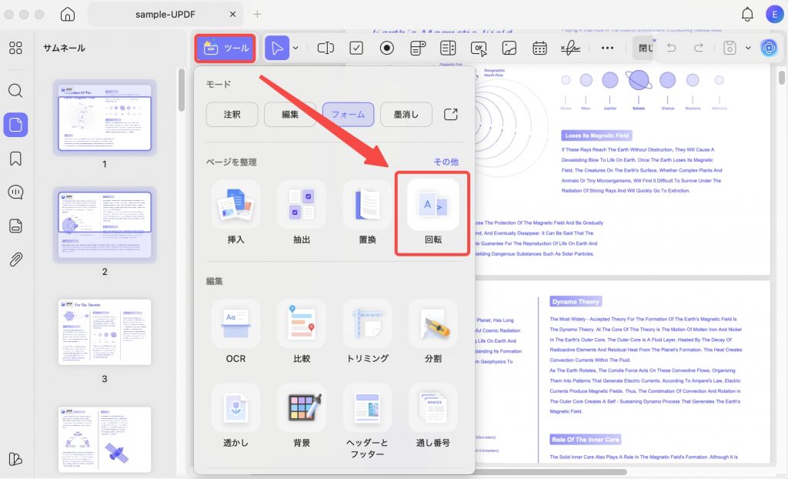This screenshot has height=479, width=788.
Task: Add a new tab with plus
Action: click(x=257, y=14)
